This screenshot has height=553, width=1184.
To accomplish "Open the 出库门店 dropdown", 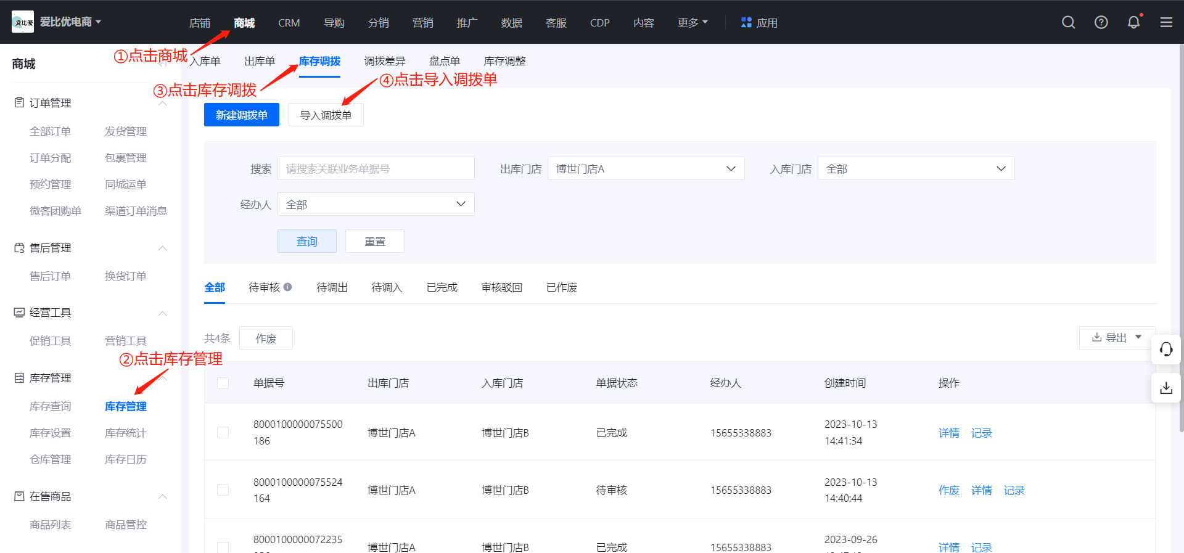I will coord(646,168).
